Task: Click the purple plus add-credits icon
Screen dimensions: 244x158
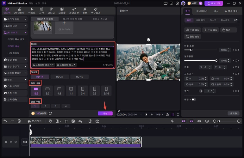Action: point(201,3)
